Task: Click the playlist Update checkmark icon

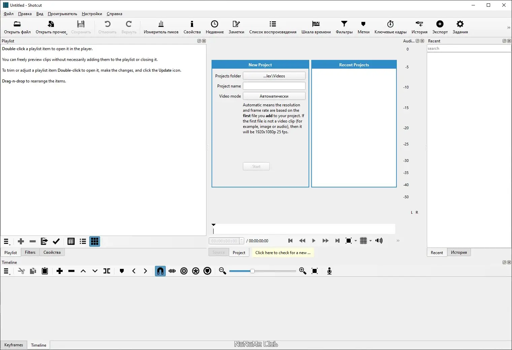Action: (56, 241)
